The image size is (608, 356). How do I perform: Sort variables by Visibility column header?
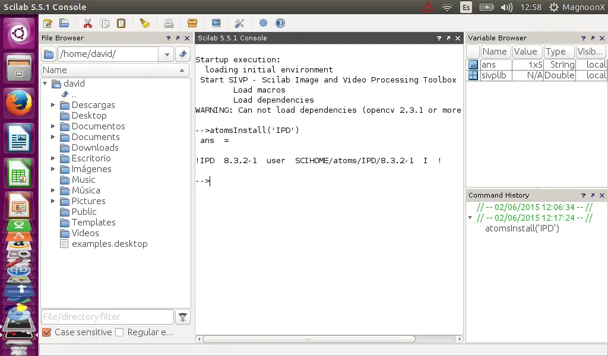point(591,52)
